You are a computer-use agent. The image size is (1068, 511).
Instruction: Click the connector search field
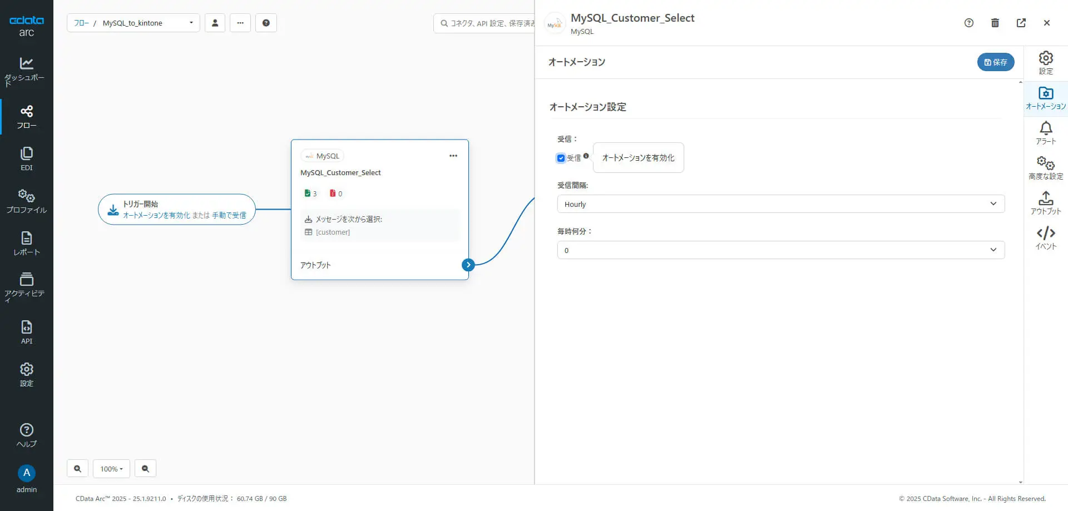coord(484,23)
